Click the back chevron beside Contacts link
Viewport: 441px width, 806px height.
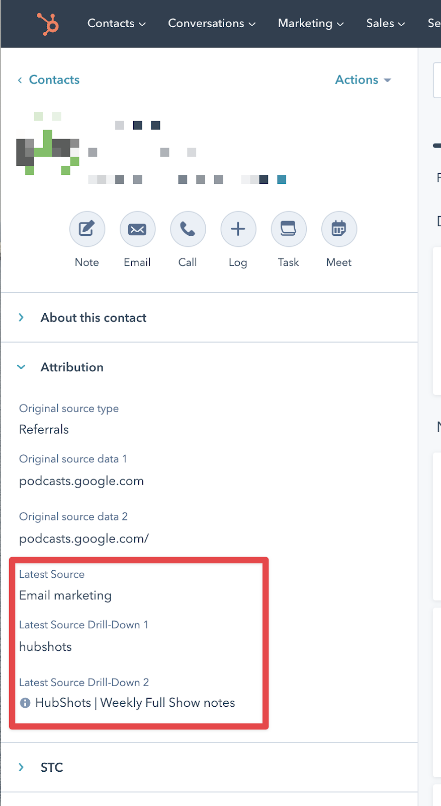(20, 80)
